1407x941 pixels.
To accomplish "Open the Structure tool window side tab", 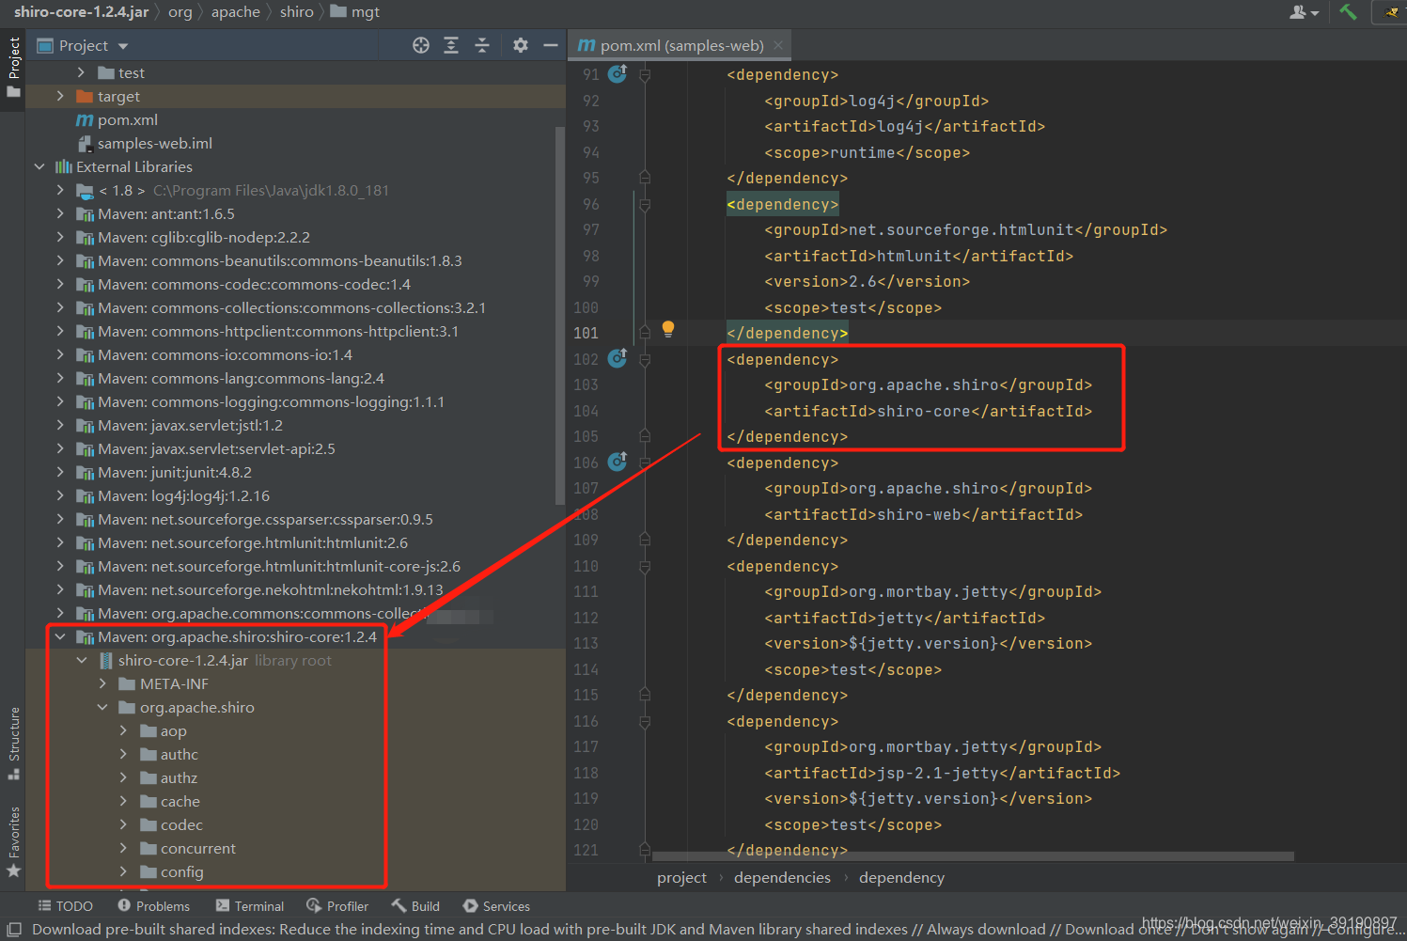I will [13, 744].
